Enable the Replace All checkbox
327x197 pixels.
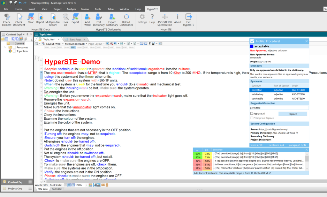[252, 114]
